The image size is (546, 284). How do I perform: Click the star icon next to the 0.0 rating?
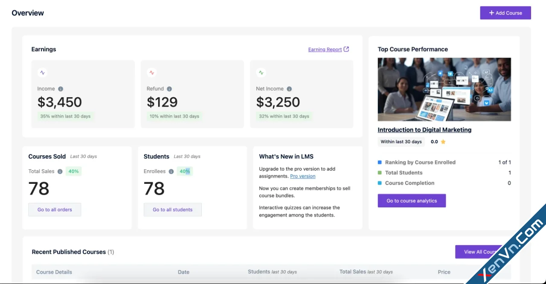click(444, 142)
